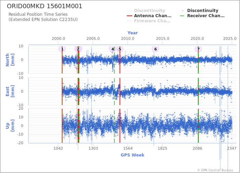The width and height of the screenshot is (240, 173).
Task: Click the chart title ORID00MKD 15601M001
Action: (45, 6)
